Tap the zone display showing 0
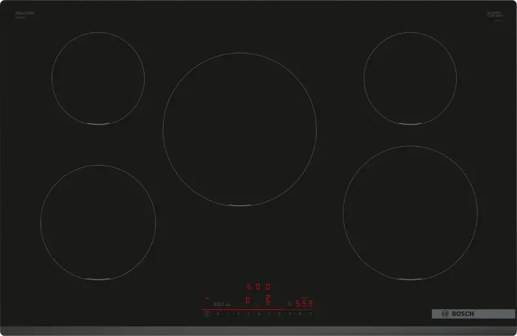The height and width of the screenshot is (336, 517). (x=248, y=301)
